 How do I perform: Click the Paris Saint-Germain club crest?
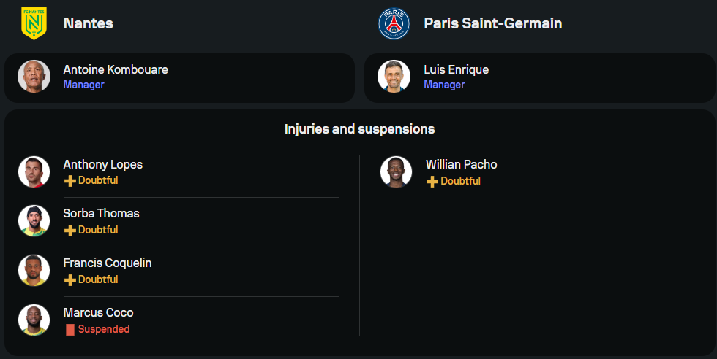394,23
